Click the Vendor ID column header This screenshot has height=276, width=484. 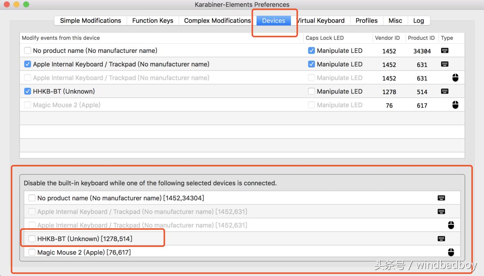[x=387, y=38]
